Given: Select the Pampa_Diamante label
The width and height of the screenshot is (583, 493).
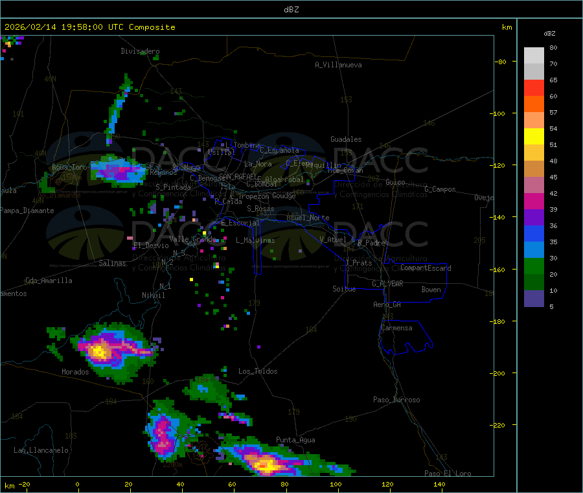Looking at the screenshot, I should [x=27, y=211].
